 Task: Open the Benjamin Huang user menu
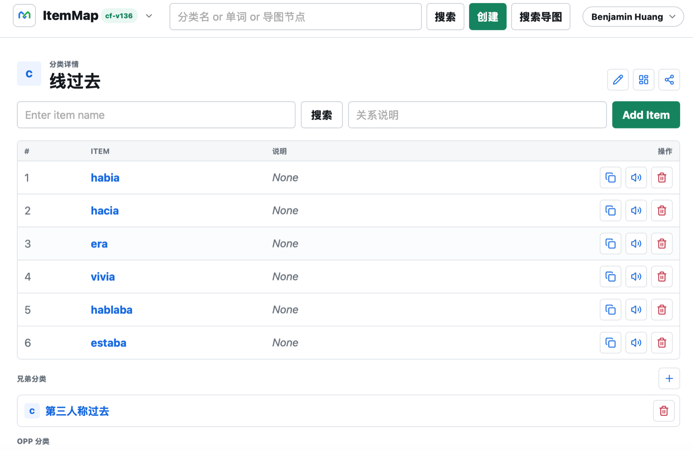(633, 16)
